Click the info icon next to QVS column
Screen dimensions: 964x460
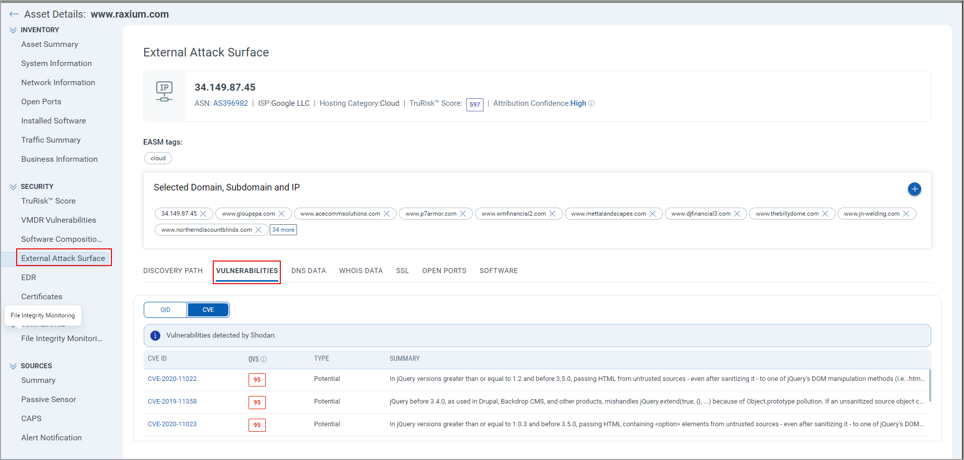[264, 359]
